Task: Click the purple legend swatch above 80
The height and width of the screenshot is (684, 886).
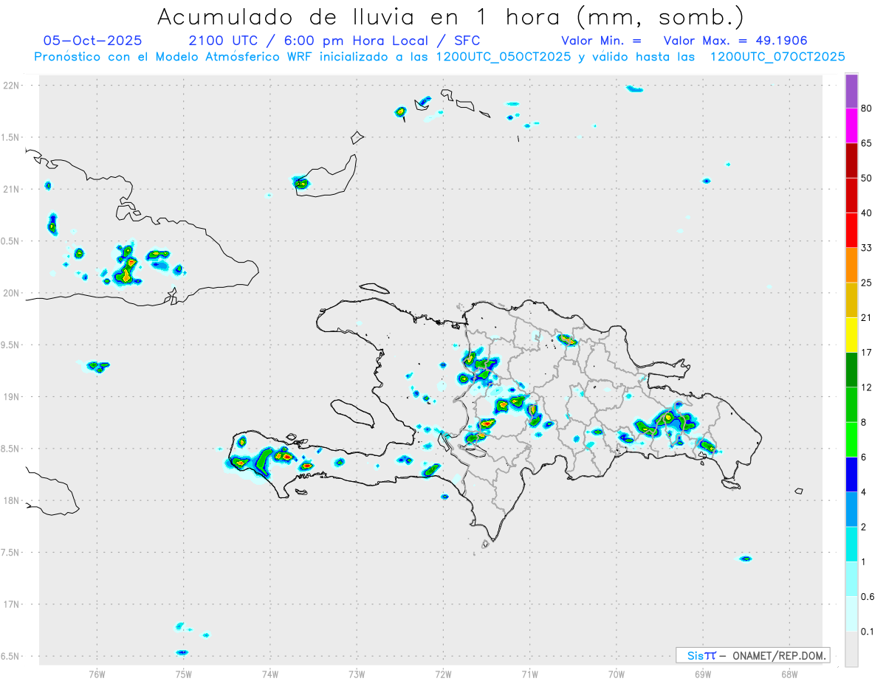Action: coord(851,91)
